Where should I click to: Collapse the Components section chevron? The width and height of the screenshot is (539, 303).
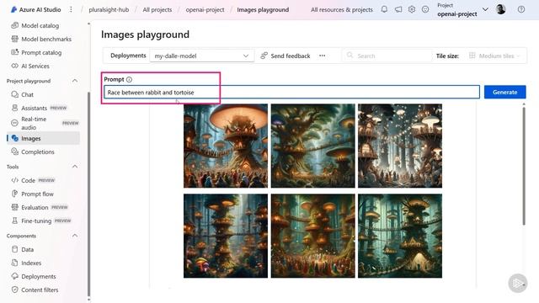coord(75,236)
